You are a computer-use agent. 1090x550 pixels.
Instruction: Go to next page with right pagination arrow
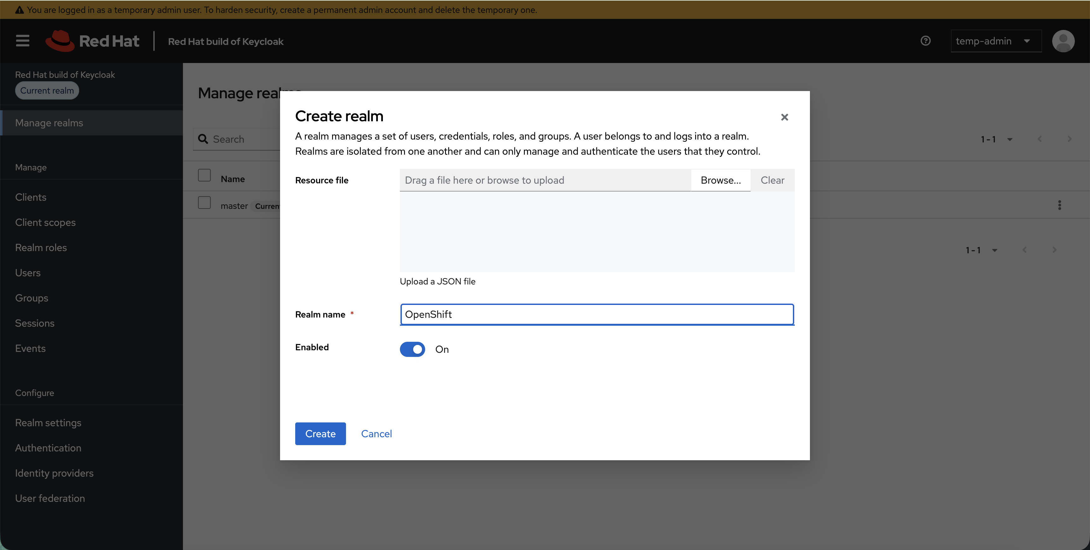tap(1069, 139)
